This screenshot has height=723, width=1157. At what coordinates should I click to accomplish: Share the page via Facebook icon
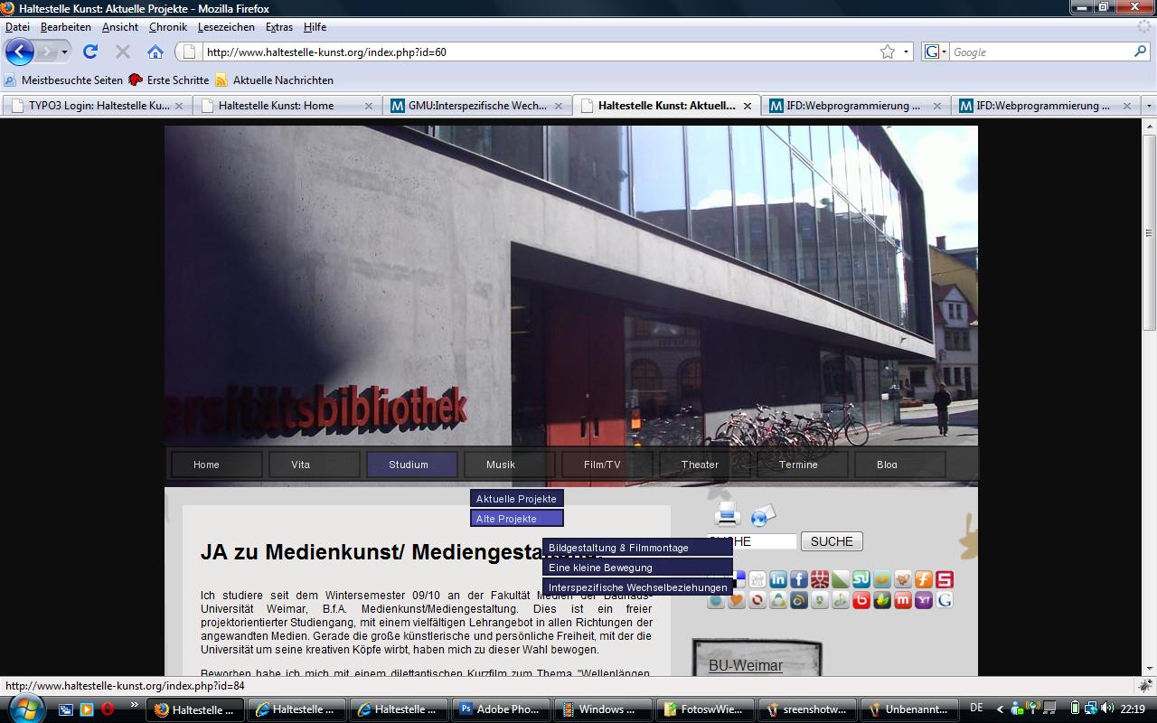point(799,579)
